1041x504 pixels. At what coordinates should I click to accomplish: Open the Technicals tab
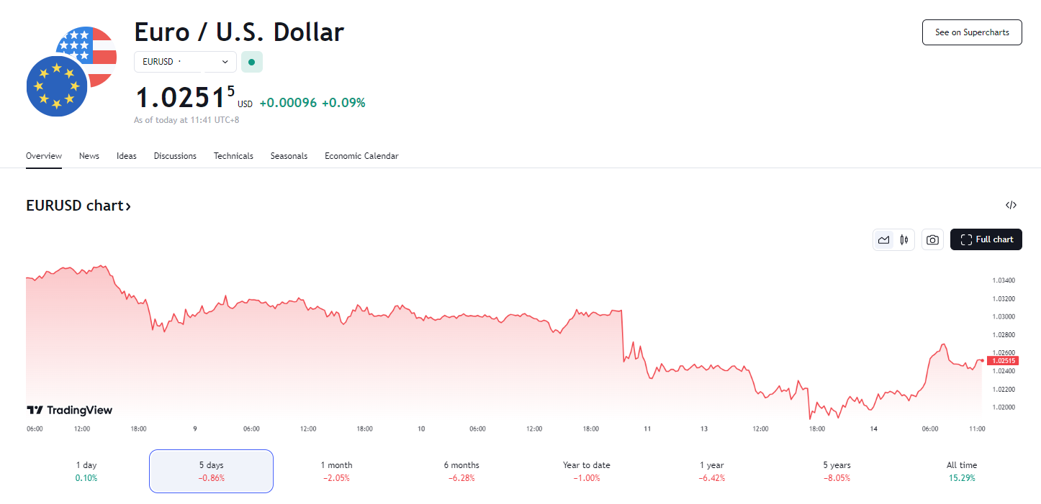(233, 156)
